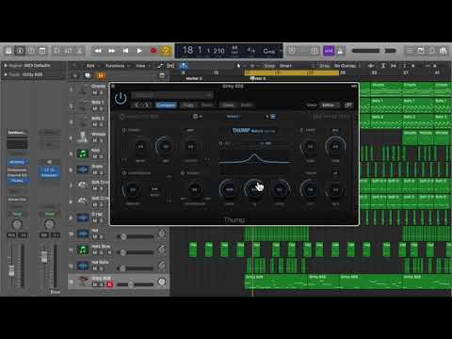Toggle record enable R on Grimy 808 track
The image size is (452, 339).
coord(109,284)
